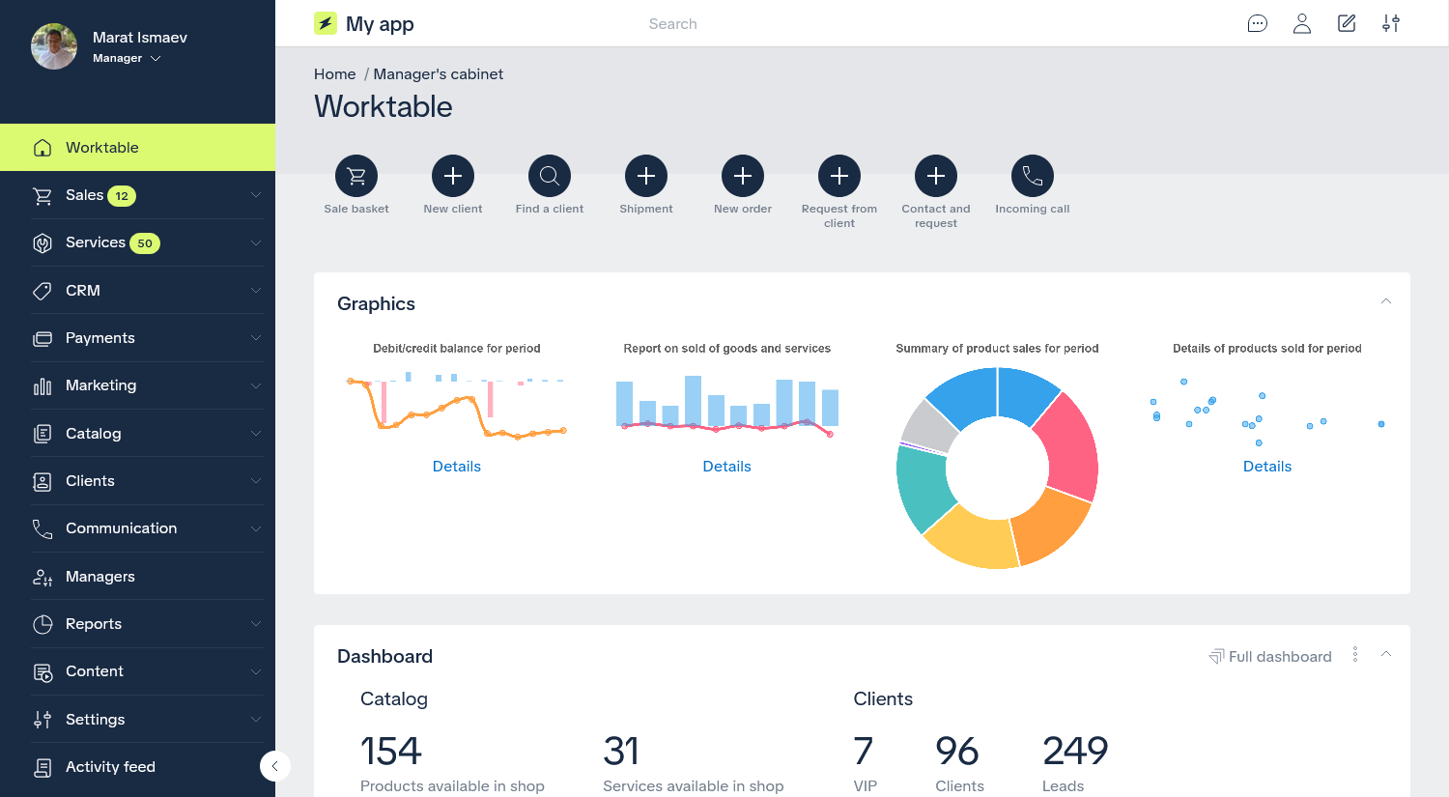This screenshot has height=797, width=1449.
Task: Click the pink segment of donut chart
Action: [x=1067, y=444]
